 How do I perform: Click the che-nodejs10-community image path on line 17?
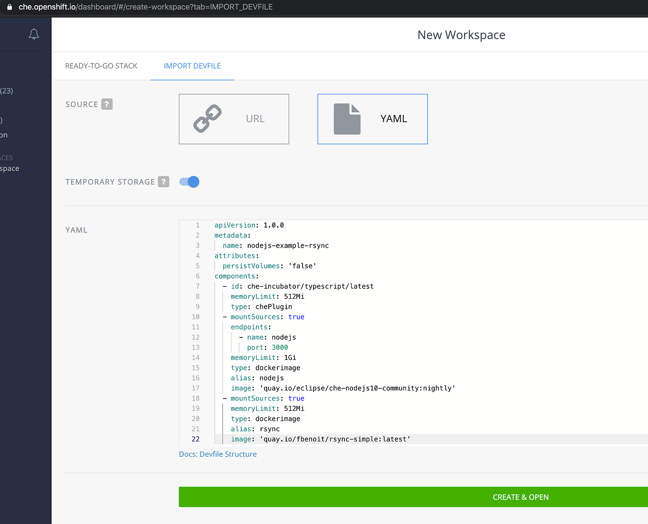point(357,388)
